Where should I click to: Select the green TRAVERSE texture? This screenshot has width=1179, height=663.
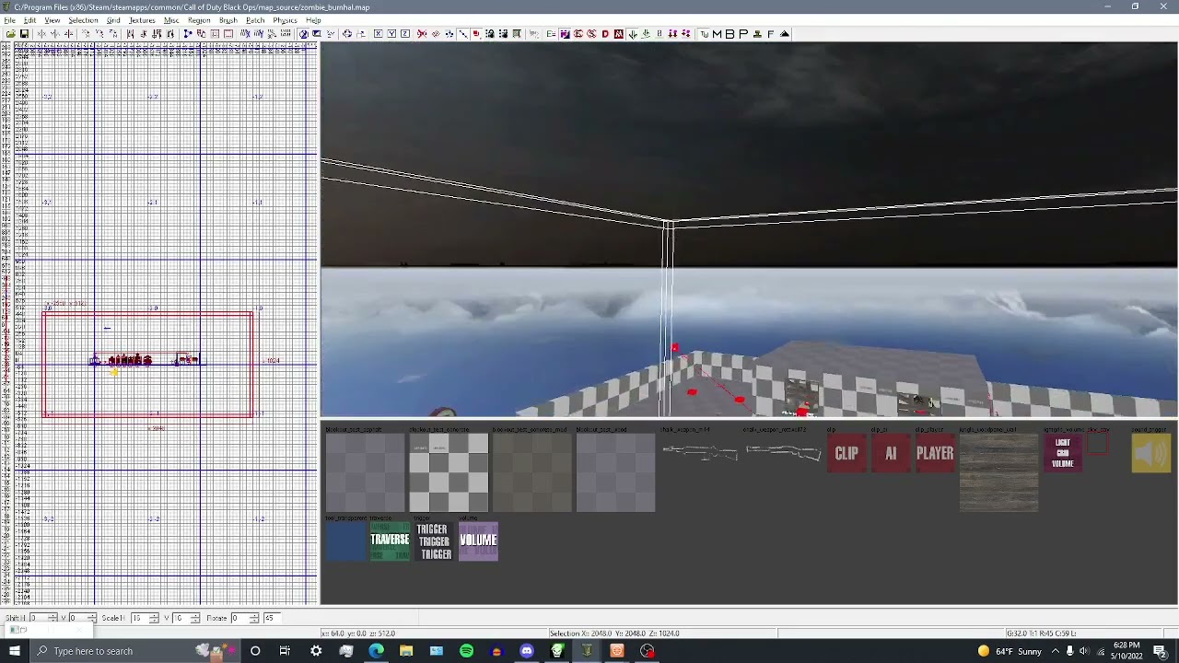pyautogui.click(x=390, y=541)
